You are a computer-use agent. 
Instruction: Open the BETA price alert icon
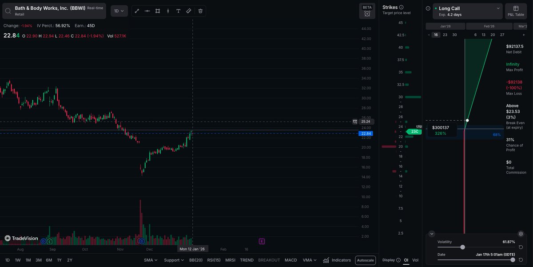coord(367,11)
